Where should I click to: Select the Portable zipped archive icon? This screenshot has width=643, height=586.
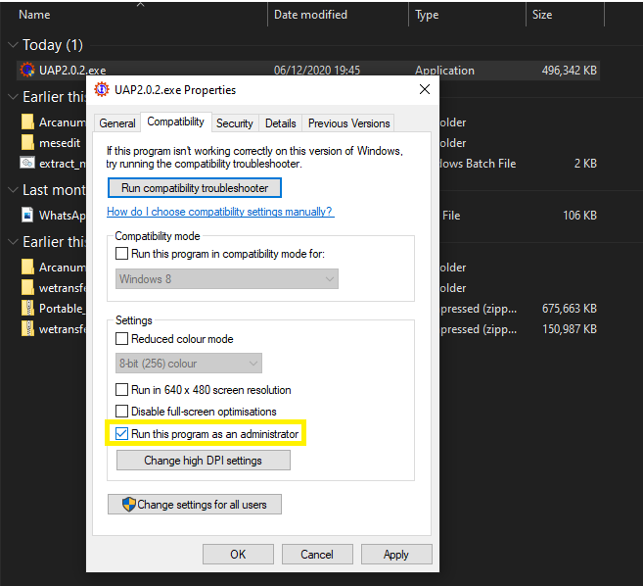coord(27,309)
